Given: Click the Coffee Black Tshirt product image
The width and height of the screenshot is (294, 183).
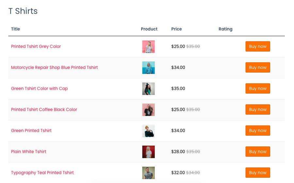Looking at the screenshot, I should [148, 110].
